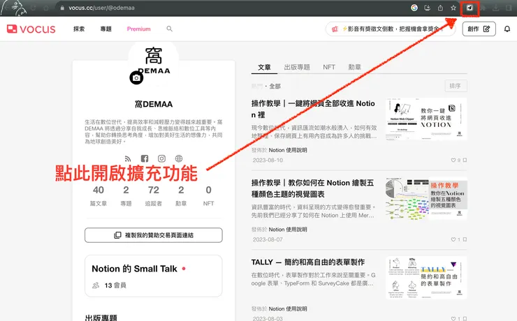The width and height of the screenshot is (517, 321).
Task: Open the notifications bell
Action: pos(507,29)
